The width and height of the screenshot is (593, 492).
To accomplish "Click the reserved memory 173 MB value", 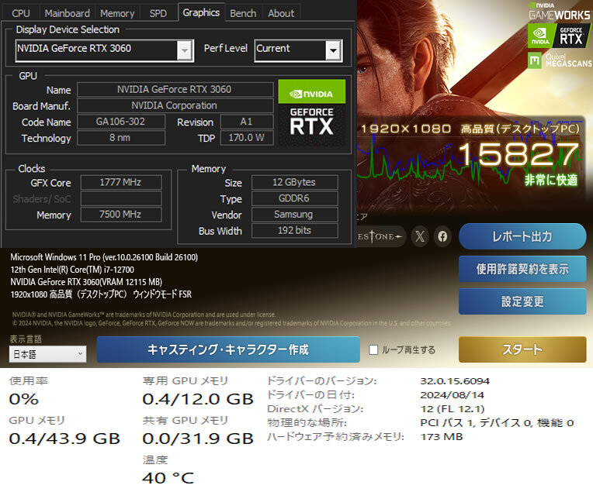I will 442,437.
